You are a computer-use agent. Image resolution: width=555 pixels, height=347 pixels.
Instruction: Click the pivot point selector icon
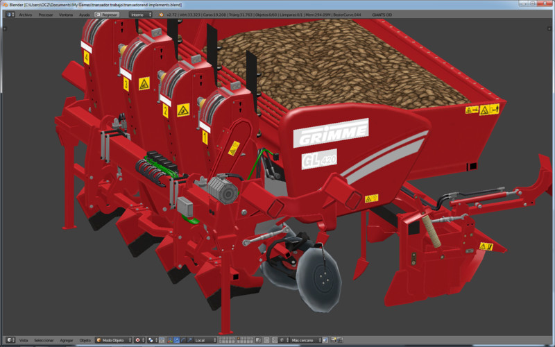153,340
